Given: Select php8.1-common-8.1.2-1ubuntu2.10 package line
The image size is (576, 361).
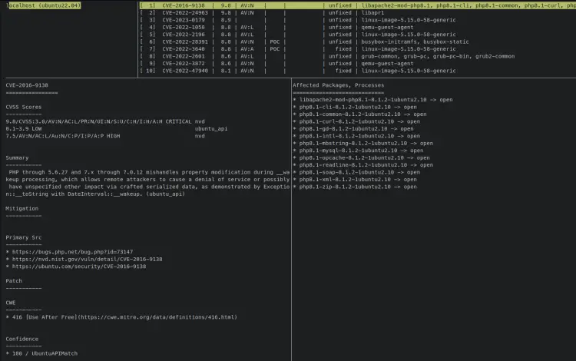Looking at the screenshot, I should [359, 114].
